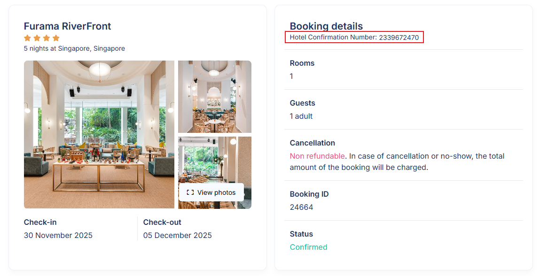540x276 pixels.
Task: Click the third orange rating star
Action: [x=47, y=38]
